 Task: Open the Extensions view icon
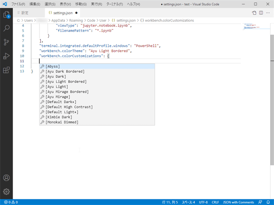pyautogui.click(x=7, y=70)
